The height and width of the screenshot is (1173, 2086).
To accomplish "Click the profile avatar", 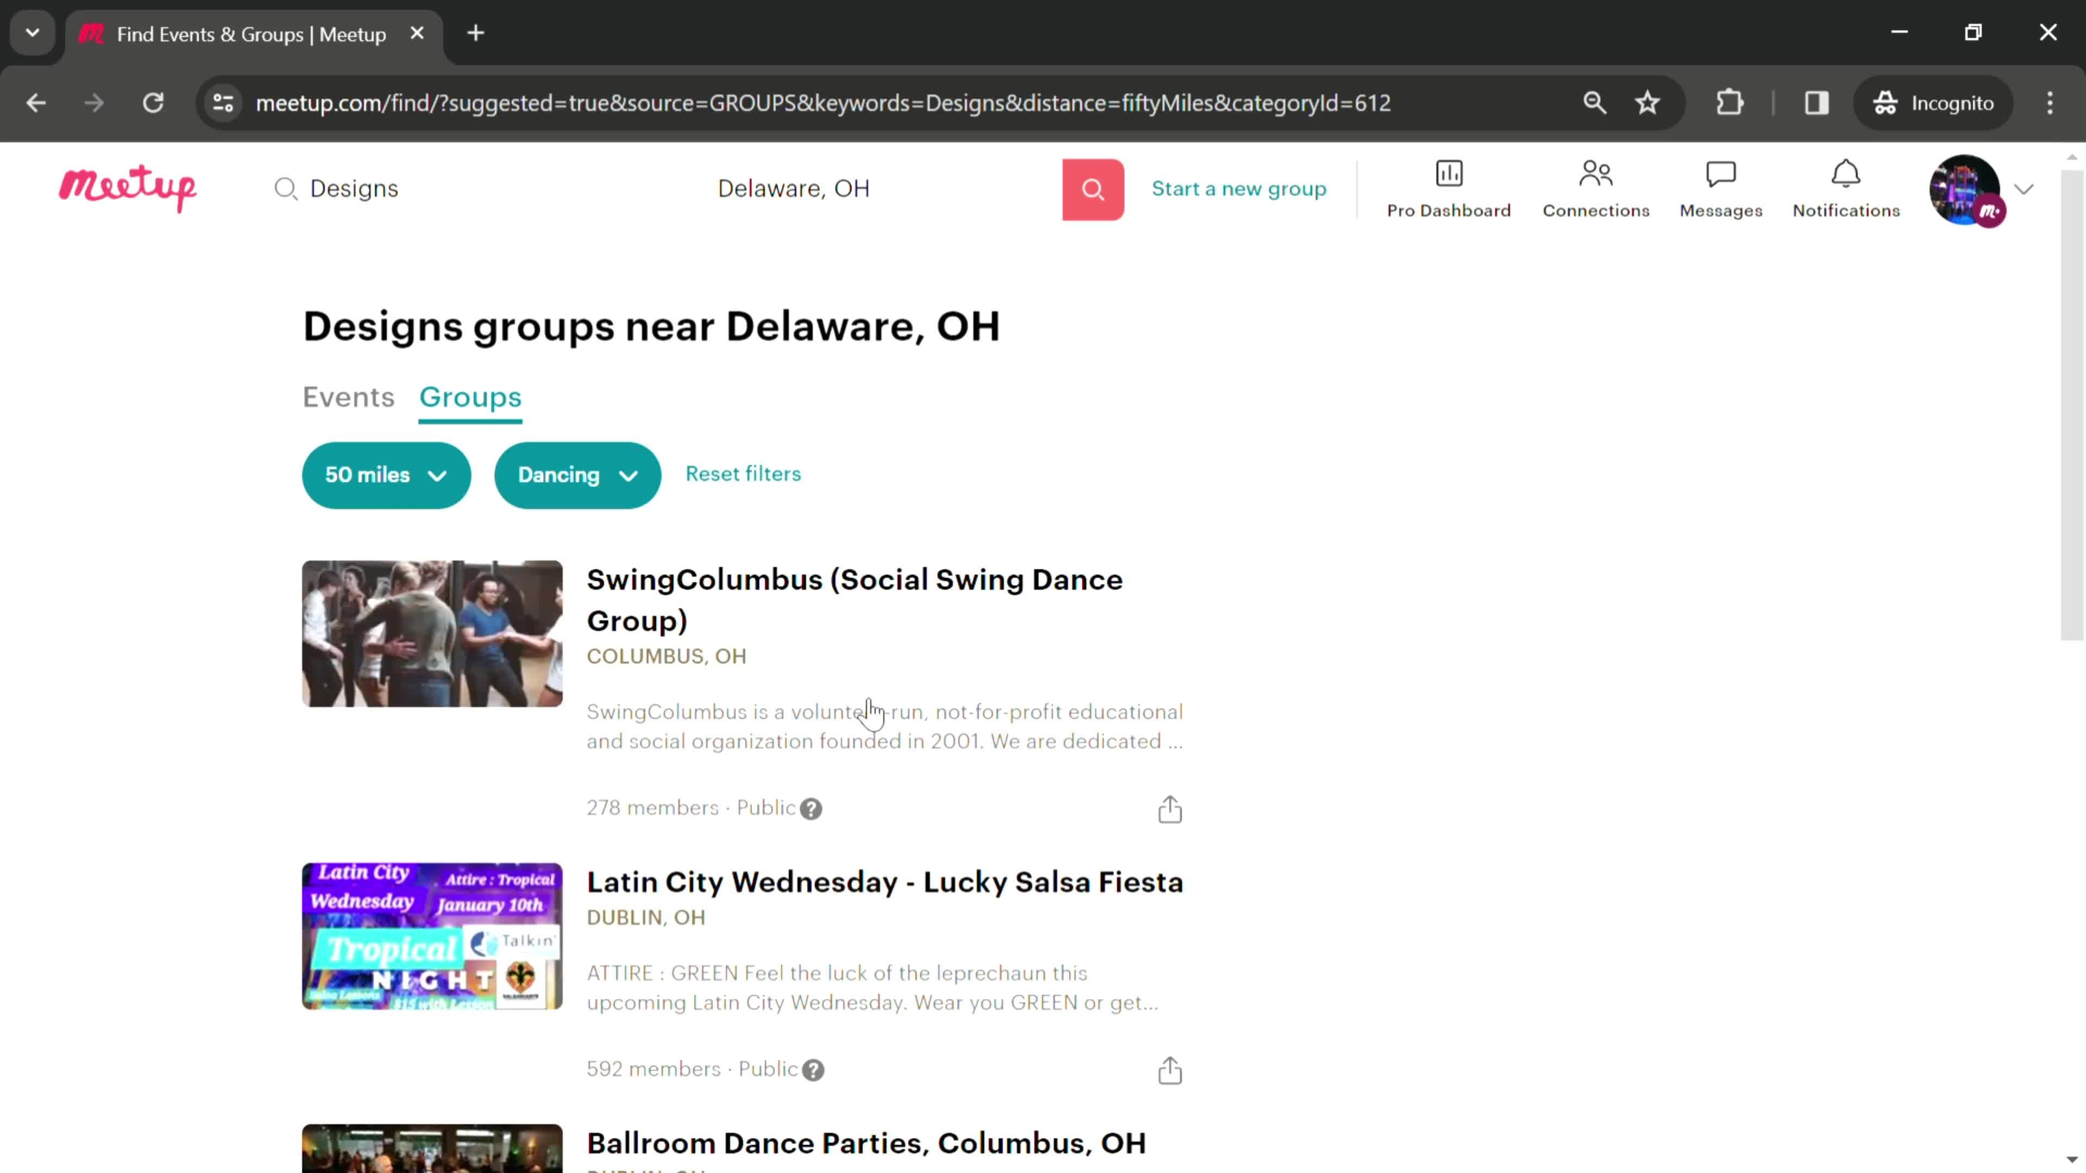I will pos(1965,190).
